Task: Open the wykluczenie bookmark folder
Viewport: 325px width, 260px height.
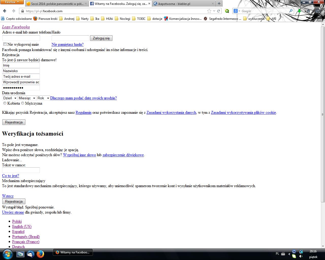Action: (254, 19)
